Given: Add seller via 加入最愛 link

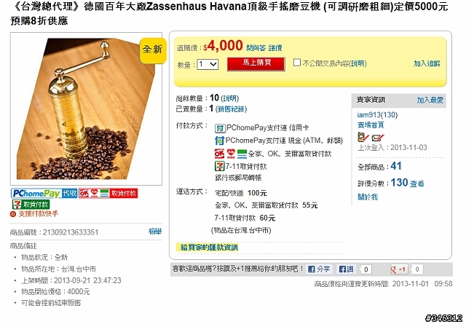Looking at the screenshot, I should point(430,100).
